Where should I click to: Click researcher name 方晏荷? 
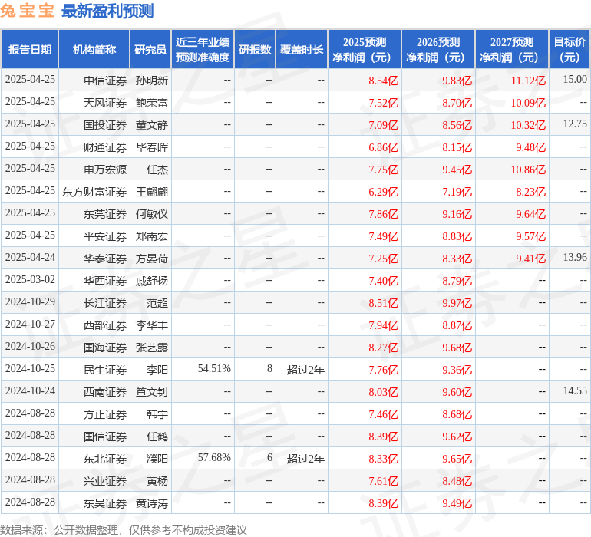pos(151,258)
